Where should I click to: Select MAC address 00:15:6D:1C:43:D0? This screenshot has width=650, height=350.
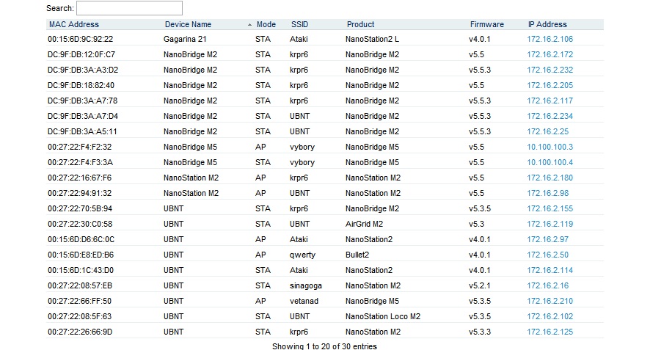(81, 270)
